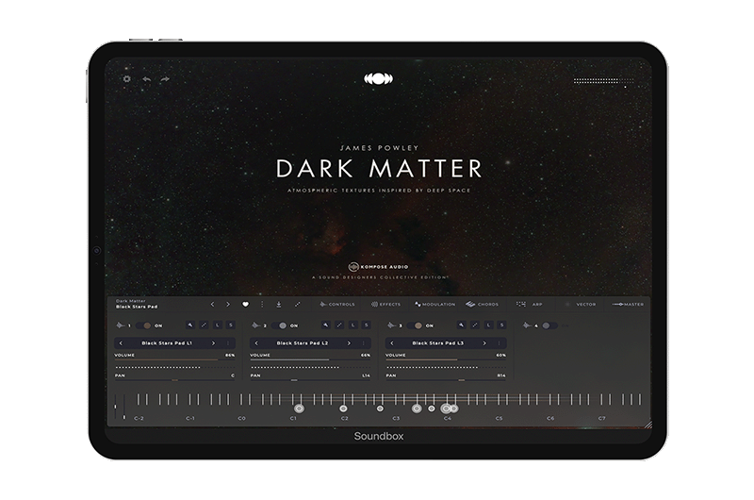The height and width of the screenshot is (500, 754).
Task: Select previous sample for Black Stars Pad L3
Action: 392,343
